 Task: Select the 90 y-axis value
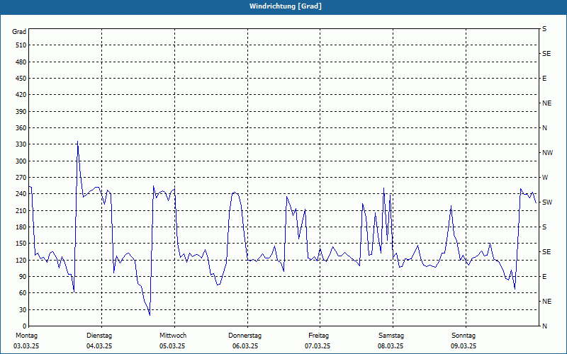(23, 277)
